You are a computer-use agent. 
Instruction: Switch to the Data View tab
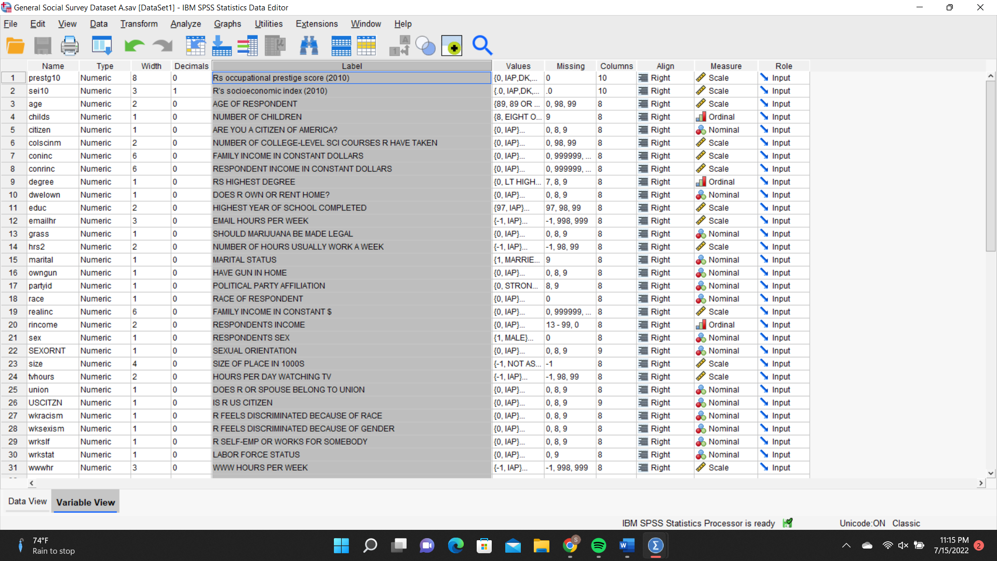26,501
